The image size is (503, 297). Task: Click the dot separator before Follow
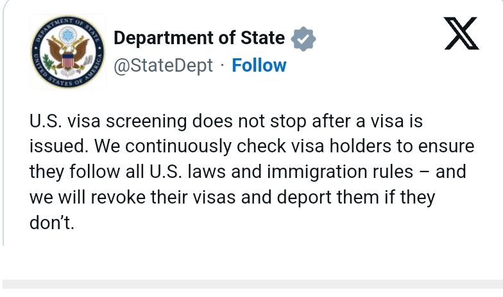(x=222, y=65)
